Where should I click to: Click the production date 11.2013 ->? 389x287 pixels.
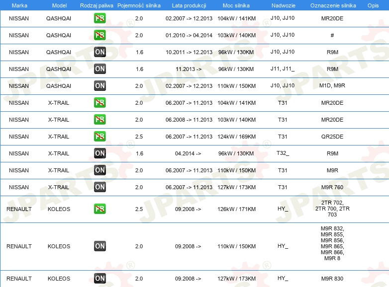(189, 69)
